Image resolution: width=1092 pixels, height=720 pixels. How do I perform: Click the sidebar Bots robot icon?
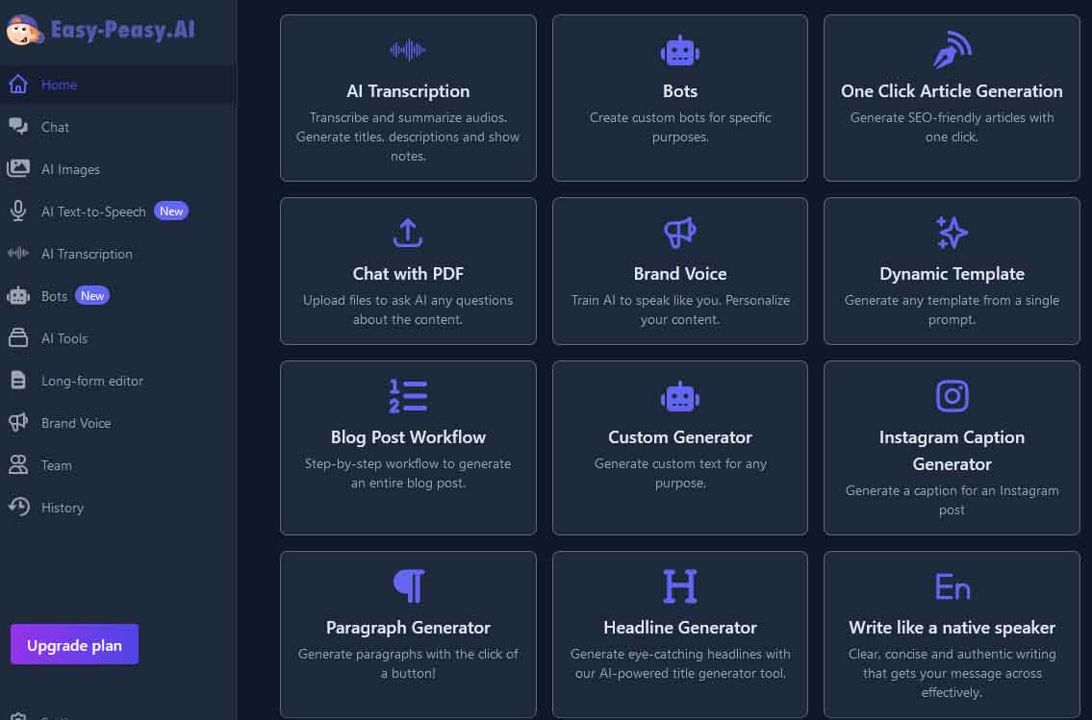[x=18, y=296]
